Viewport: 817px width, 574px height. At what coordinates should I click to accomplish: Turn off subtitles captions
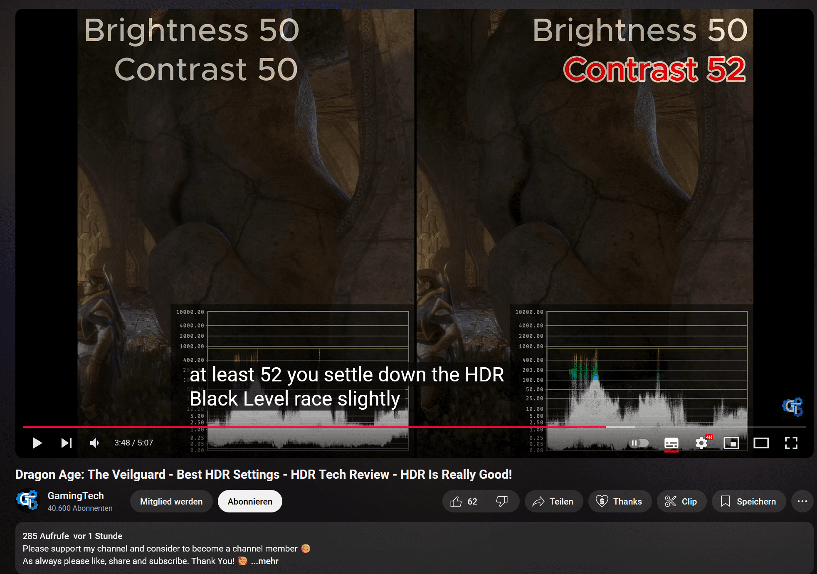pyautogui.click(x=671, y=443)
